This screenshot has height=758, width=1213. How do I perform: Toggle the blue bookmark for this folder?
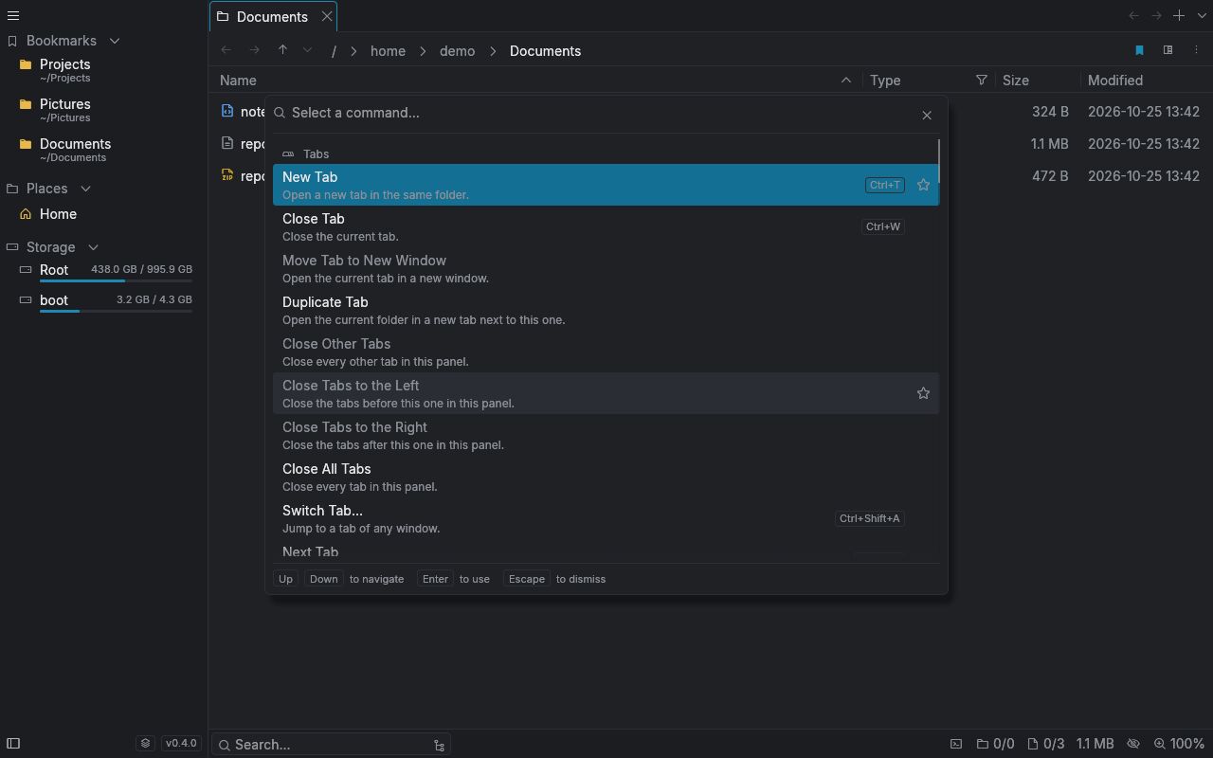click(1139, 50)
